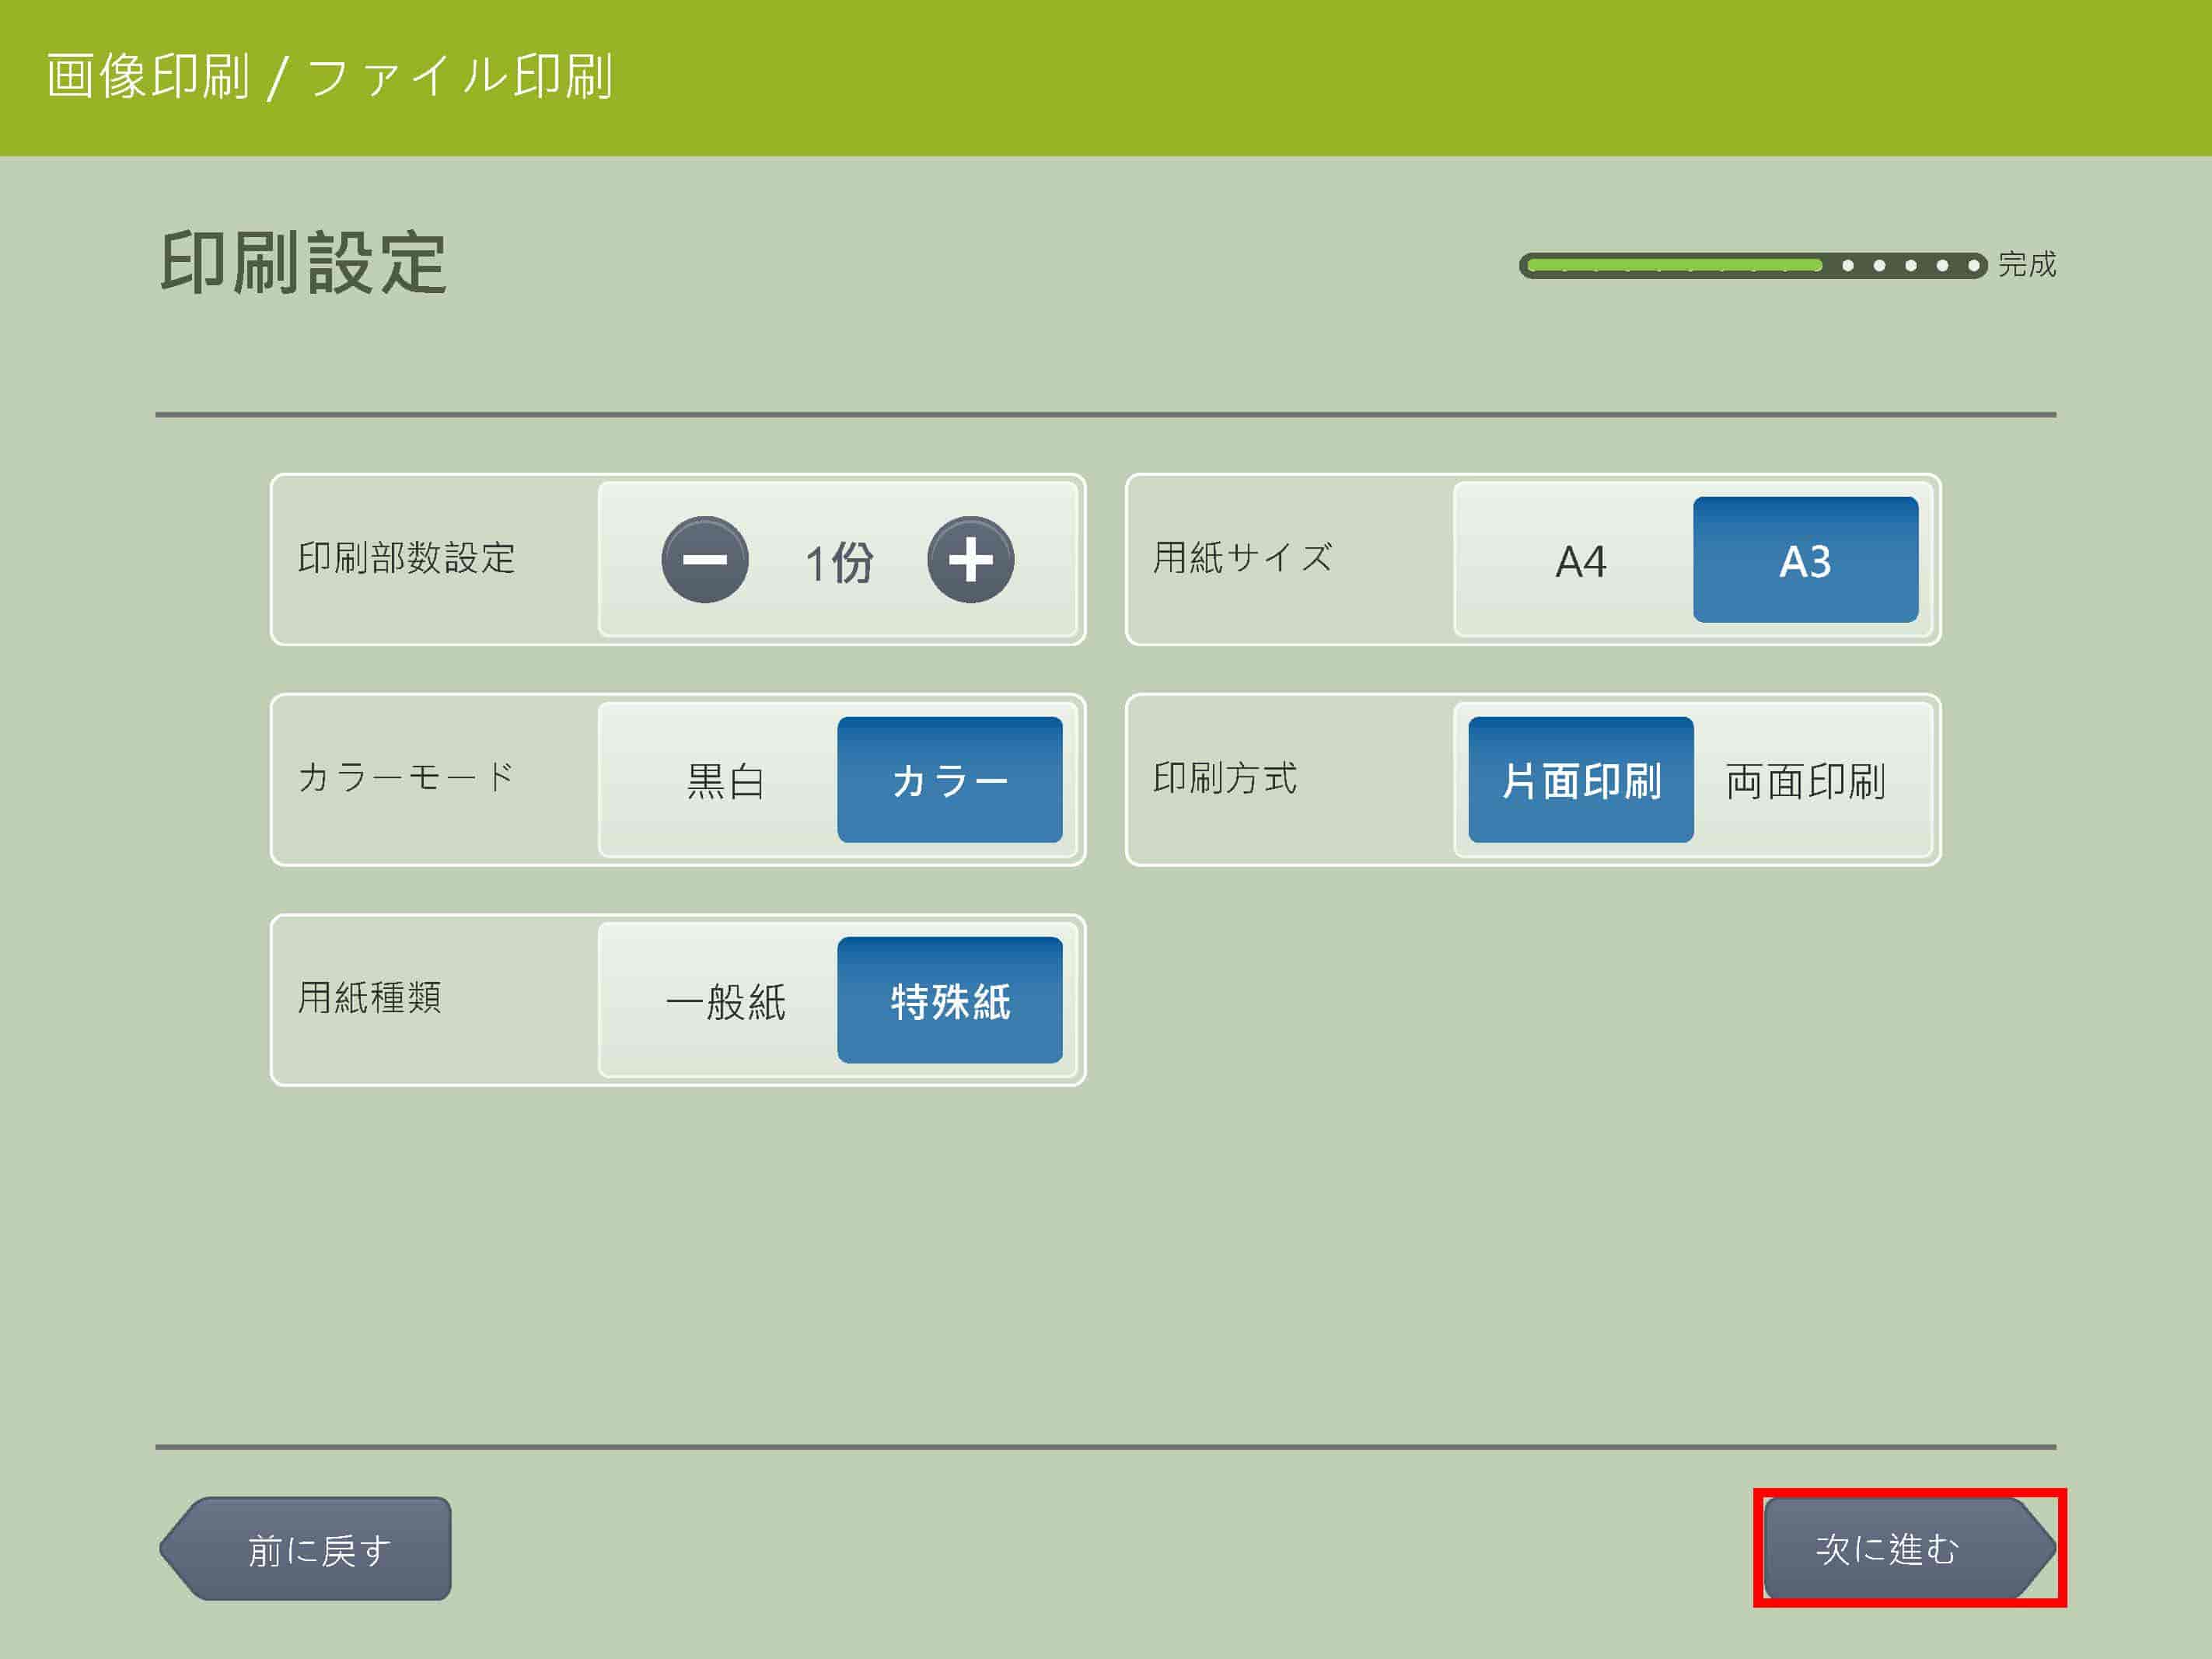The height and width of the screenshot is (1659, 2212).
Task: Click the 1份 copies count value
Action: coord(839,562)
